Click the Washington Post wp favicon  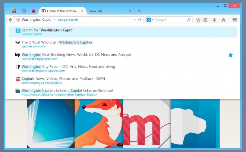pyautogui.click(x=18, y=55)
